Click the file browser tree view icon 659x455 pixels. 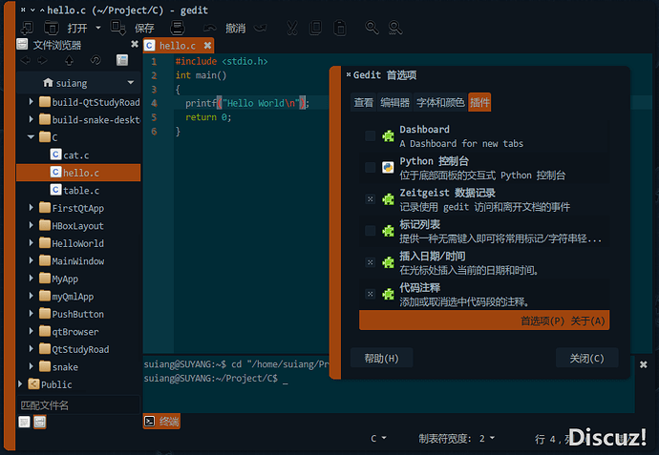point(122,60)
